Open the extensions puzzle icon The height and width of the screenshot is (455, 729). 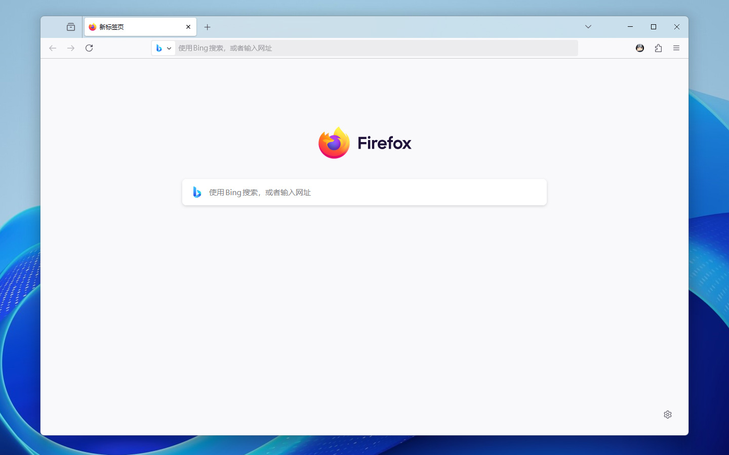pyautogui.click(x=658, y=48)
